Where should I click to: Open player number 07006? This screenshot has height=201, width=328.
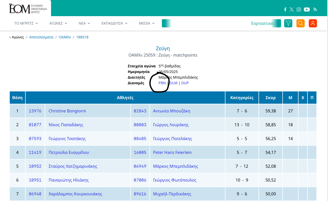[x=140, y=180]
